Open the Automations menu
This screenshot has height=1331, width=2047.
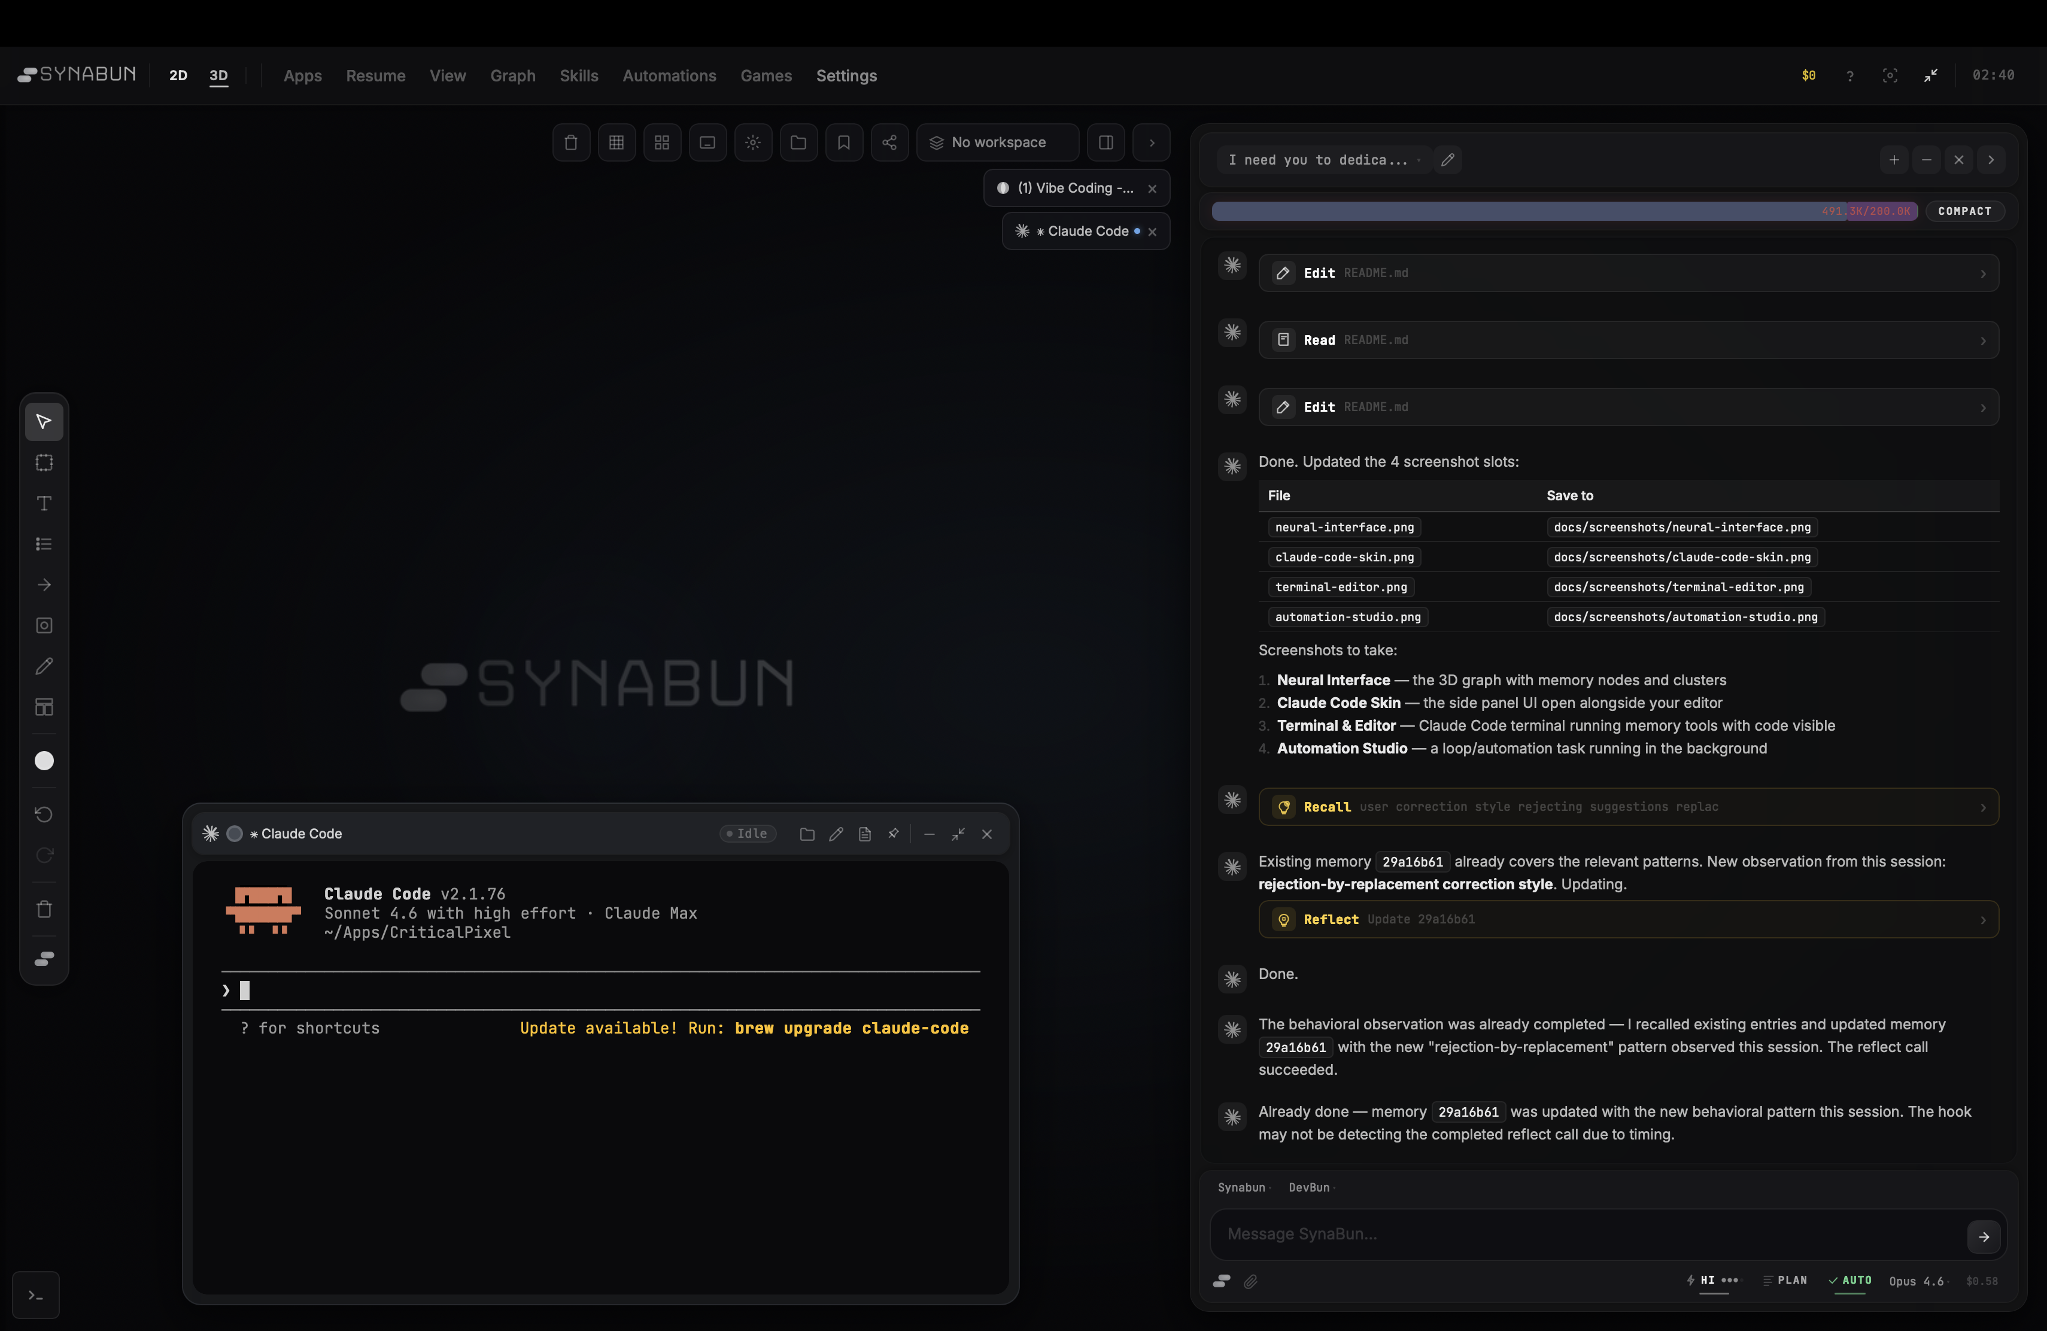(x=669, y=75)
